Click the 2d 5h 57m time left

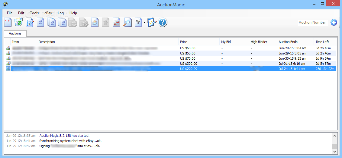pos(323,64)
